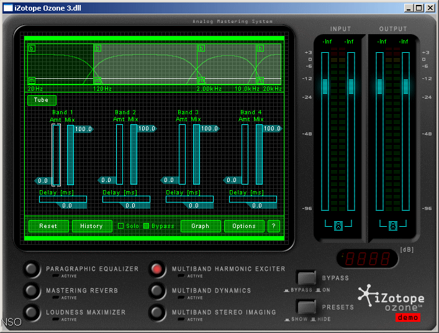Click the Band 3 Delay slider bar
This screenshot has height=333, width=439.
[x=189, y=199]
